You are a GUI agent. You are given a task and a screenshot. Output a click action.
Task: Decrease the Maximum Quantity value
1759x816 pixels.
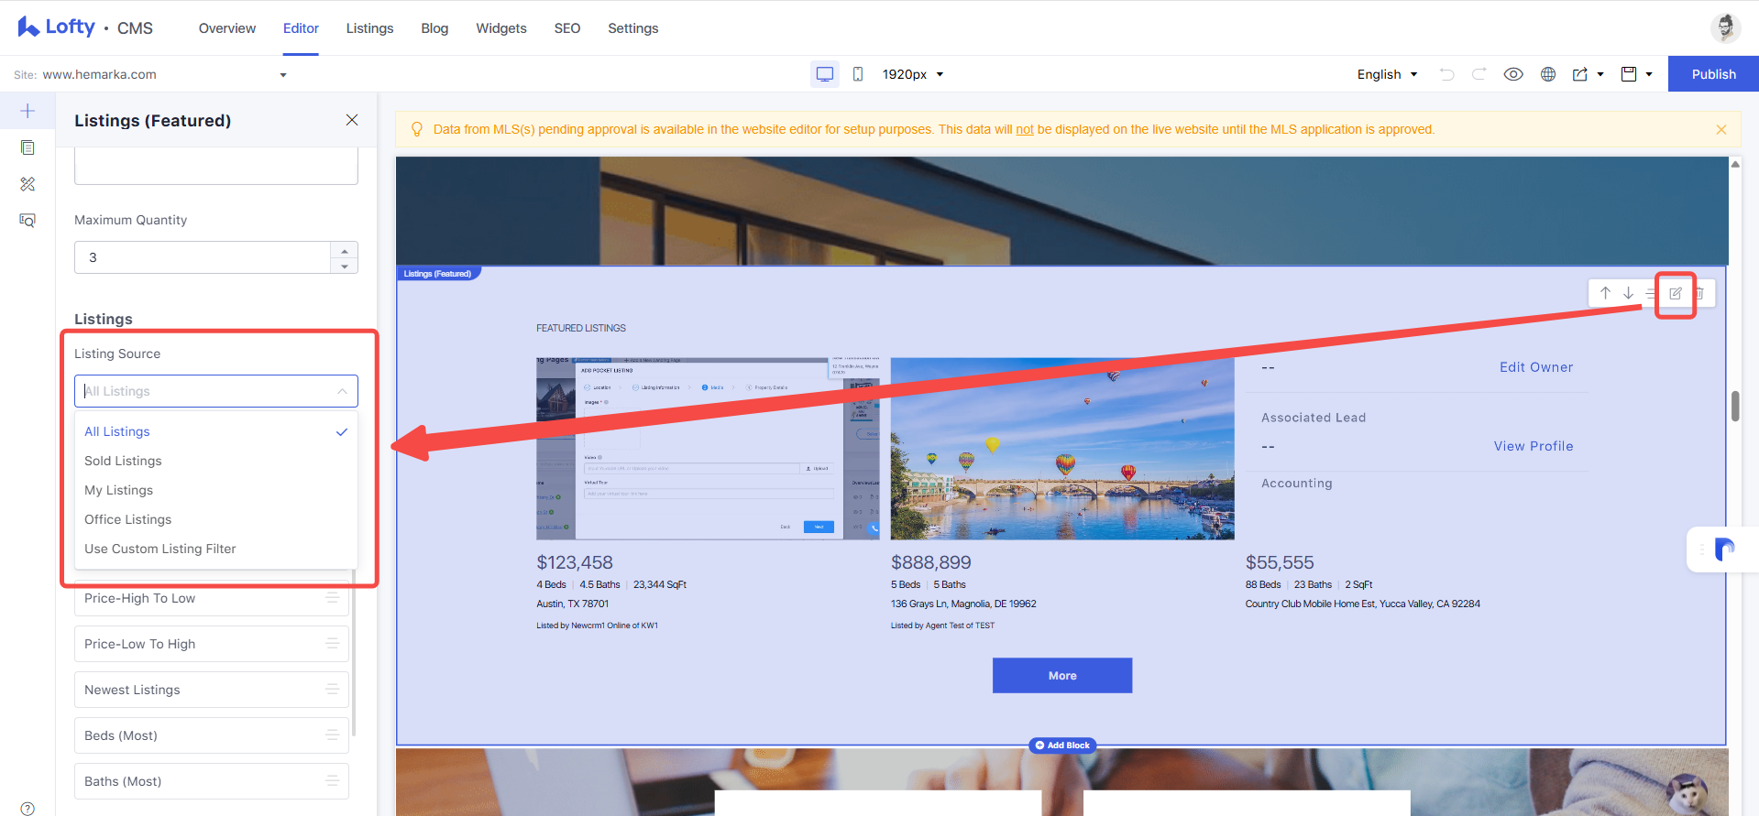click(345, 266)
